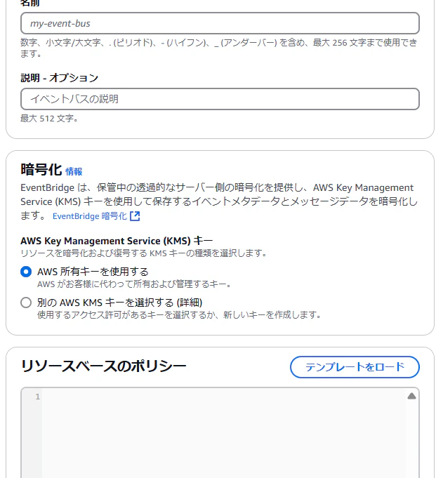This screenshot has width=436, height=478.
Task: Click line number 1 in the policy editor gutter
Action: click(37, 397)
